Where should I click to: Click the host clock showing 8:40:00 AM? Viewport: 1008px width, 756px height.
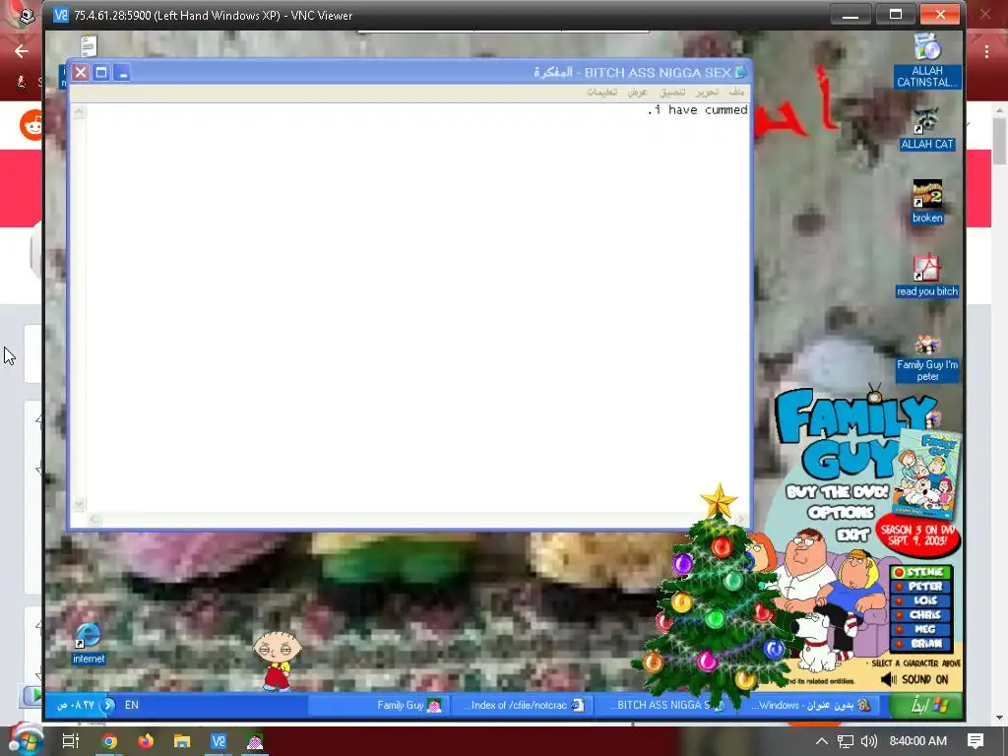[x=918, y=741]
